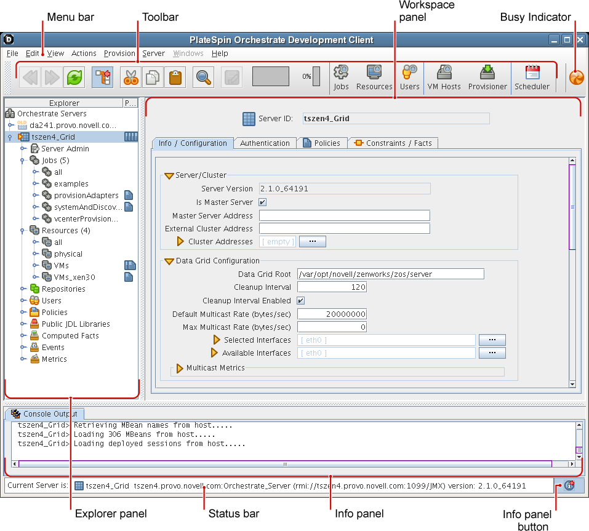The width and height of the screenshot is (589, 531).
Task: Click the green Refresh toolbar icon
Action: coord(74,78)
